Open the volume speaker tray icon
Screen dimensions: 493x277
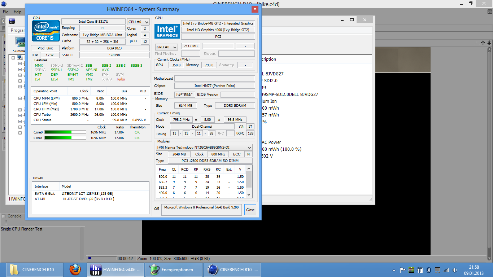point(455,270)
